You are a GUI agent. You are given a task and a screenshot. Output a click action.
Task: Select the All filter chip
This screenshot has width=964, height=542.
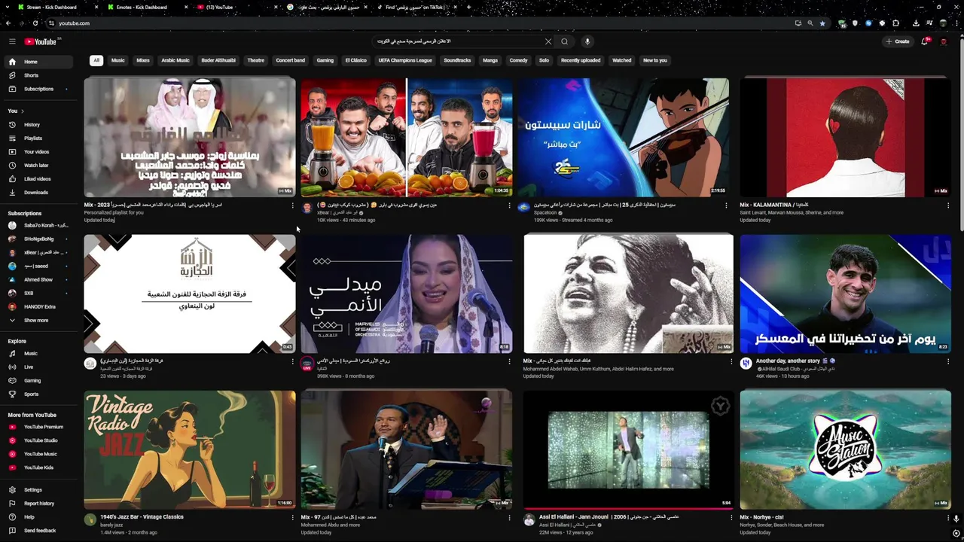[x=96, y=60]
